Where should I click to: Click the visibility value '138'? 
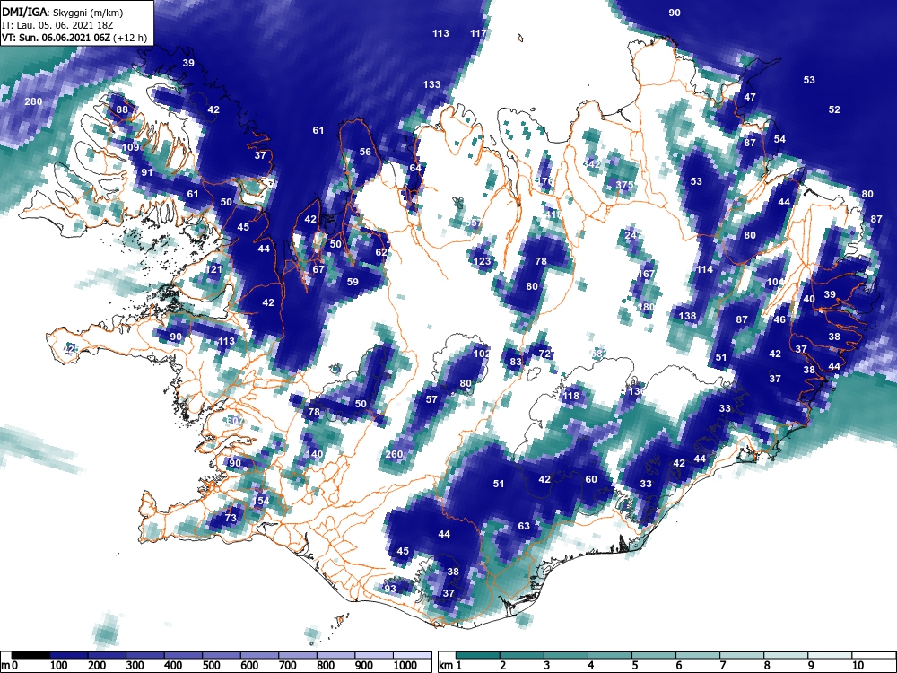687,316
